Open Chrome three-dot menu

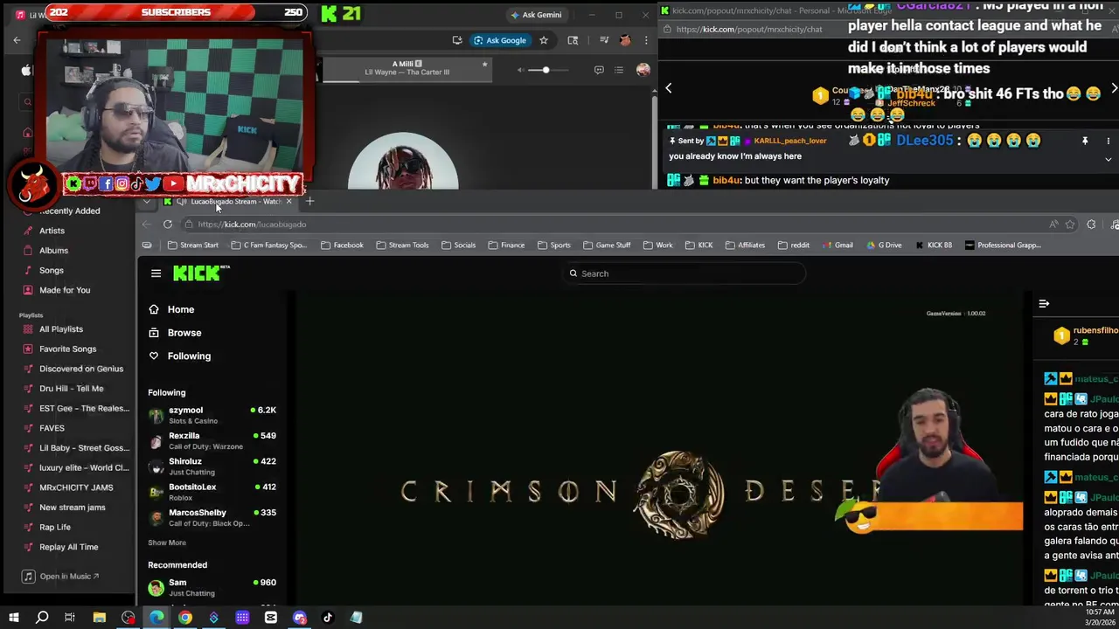pos(646,40)
